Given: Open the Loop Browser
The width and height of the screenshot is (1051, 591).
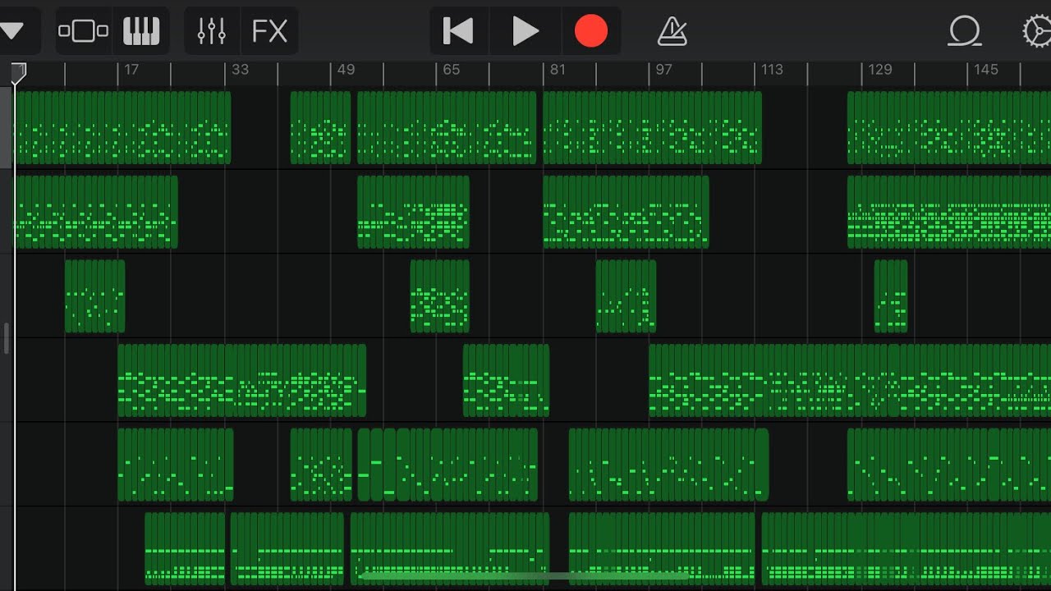Looking at the screenshot, I should [x=965, y=31].
